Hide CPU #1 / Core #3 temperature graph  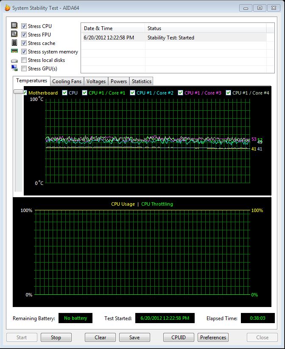[x=181, y=92]
